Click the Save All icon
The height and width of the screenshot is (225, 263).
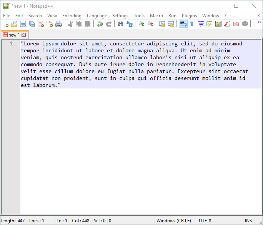pyautogui.click(x=32, y=24)
